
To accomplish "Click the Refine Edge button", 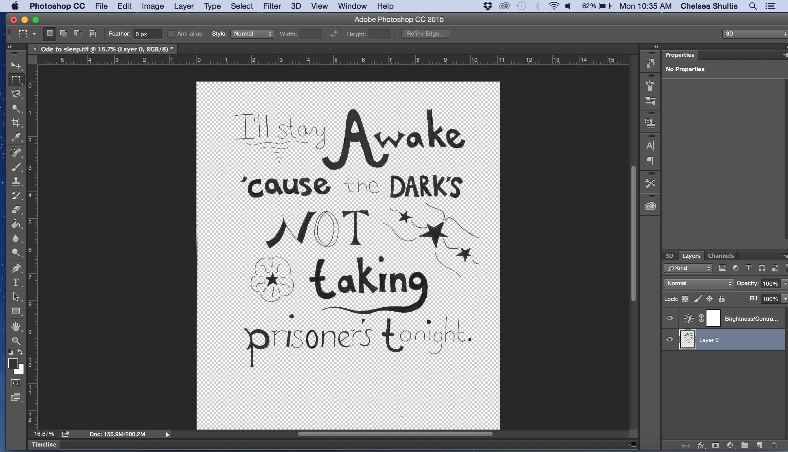I will pyautogui.click(x=425, y=34).
